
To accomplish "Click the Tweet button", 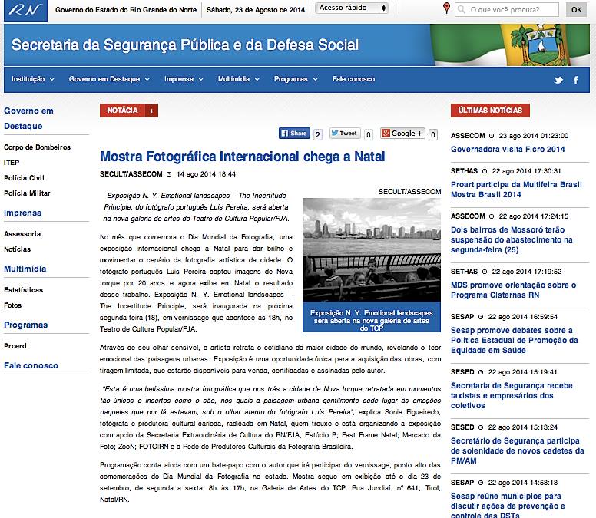I will [x=345, y=134].
